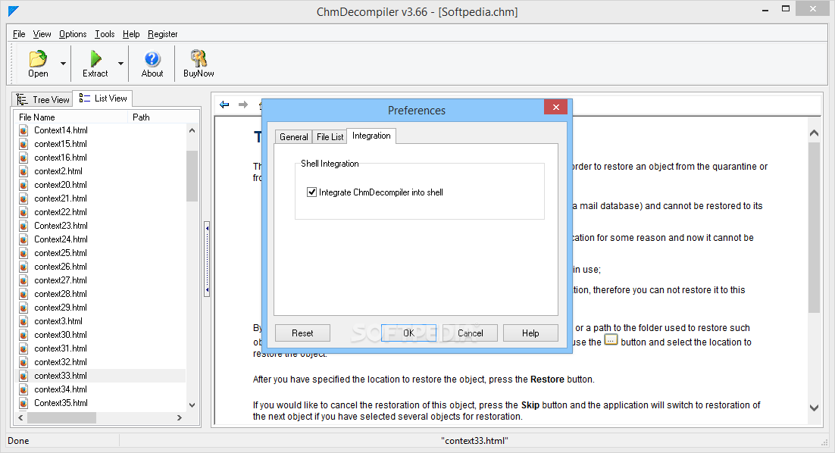
Task: Click the file icon next to Context14.html
Action: tap(23, 130)
